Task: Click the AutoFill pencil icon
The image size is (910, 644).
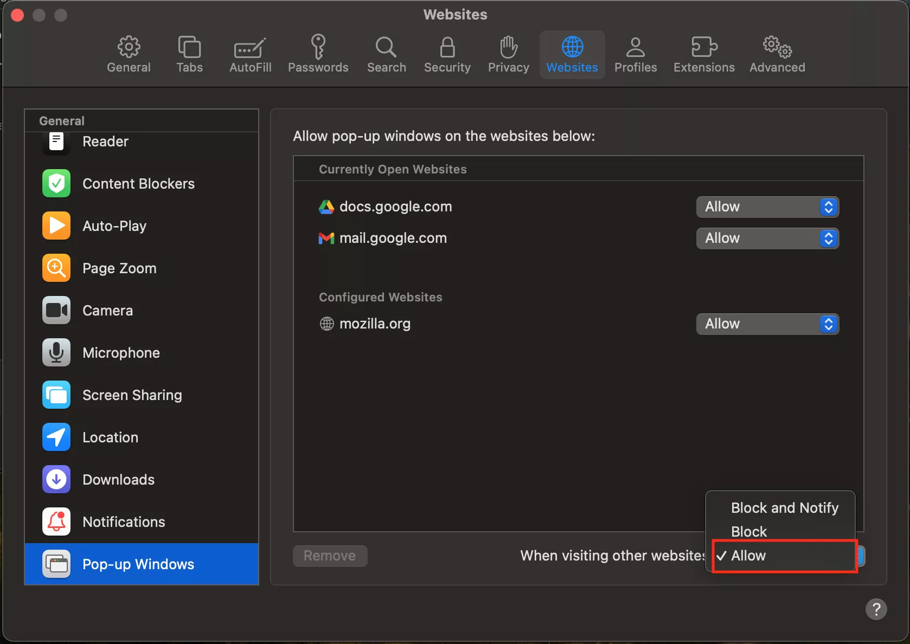Action: [x=250, y=48]
